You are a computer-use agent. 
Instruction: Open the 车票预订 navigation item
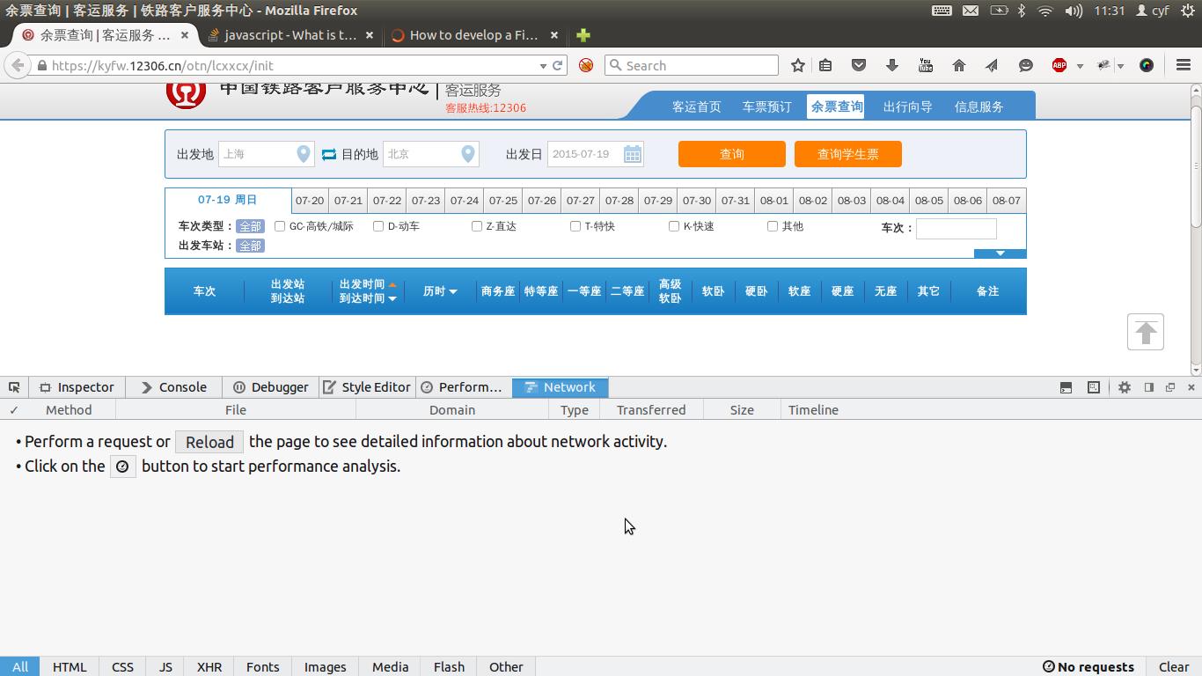766,107
